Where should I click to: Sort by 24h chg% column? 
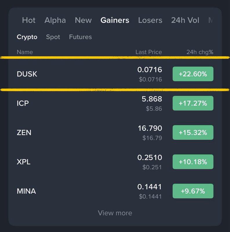pyautogui.click(x=200, y=52)
